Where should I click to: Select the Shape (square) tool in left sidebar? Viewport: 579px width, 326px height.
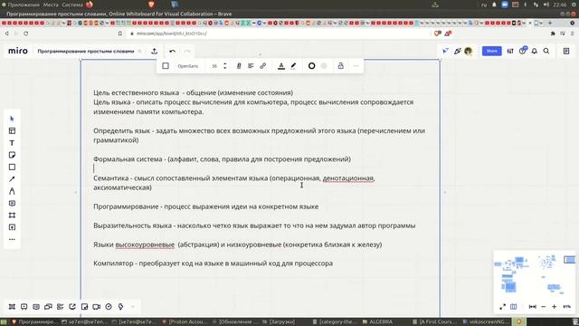click(12, 167)
